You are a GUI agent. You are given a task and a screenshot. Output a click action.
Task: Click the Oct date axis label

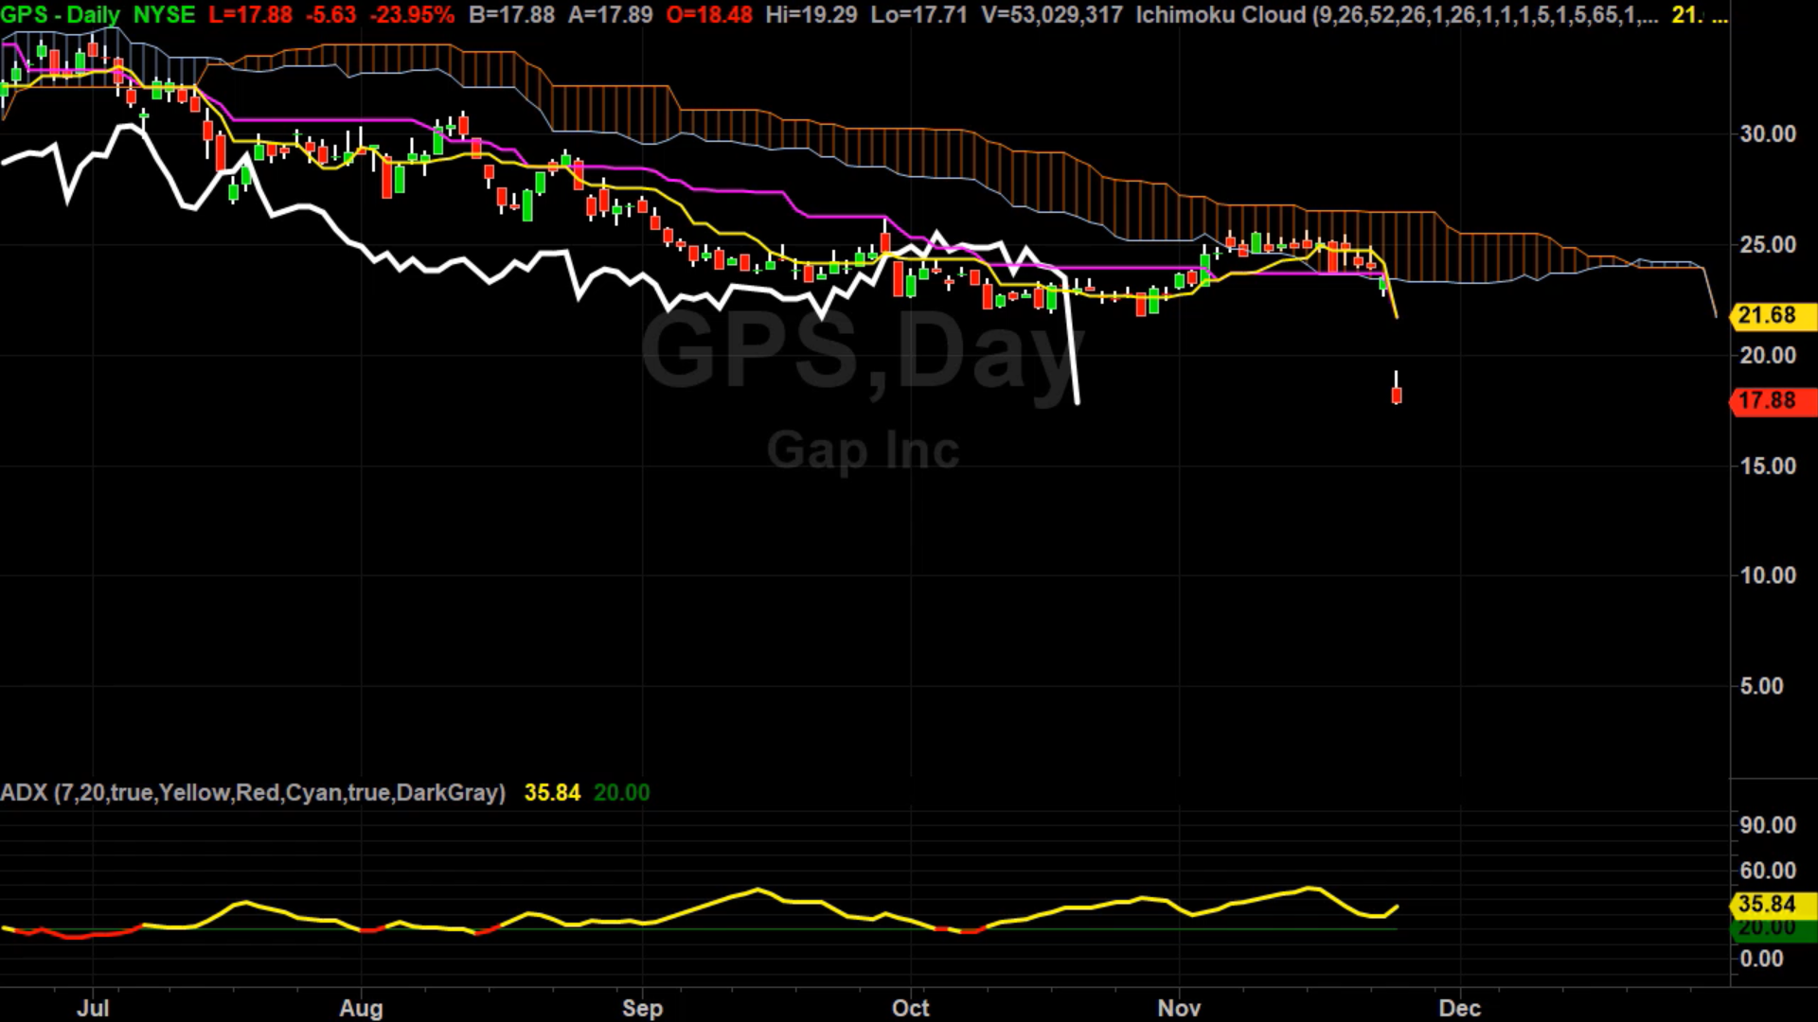point(911,1008)
